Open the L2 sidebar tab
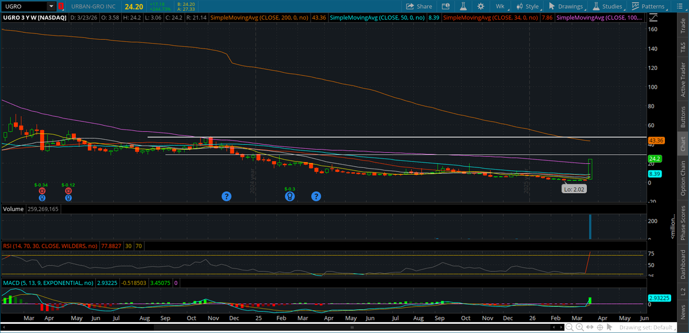The height and width of the screenshot is (333, 689). coord(683,292)
